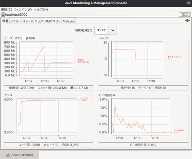
Task: Click the localhost:5000 taskbar button
Action: pyautogui.click(x=20, y=155)
